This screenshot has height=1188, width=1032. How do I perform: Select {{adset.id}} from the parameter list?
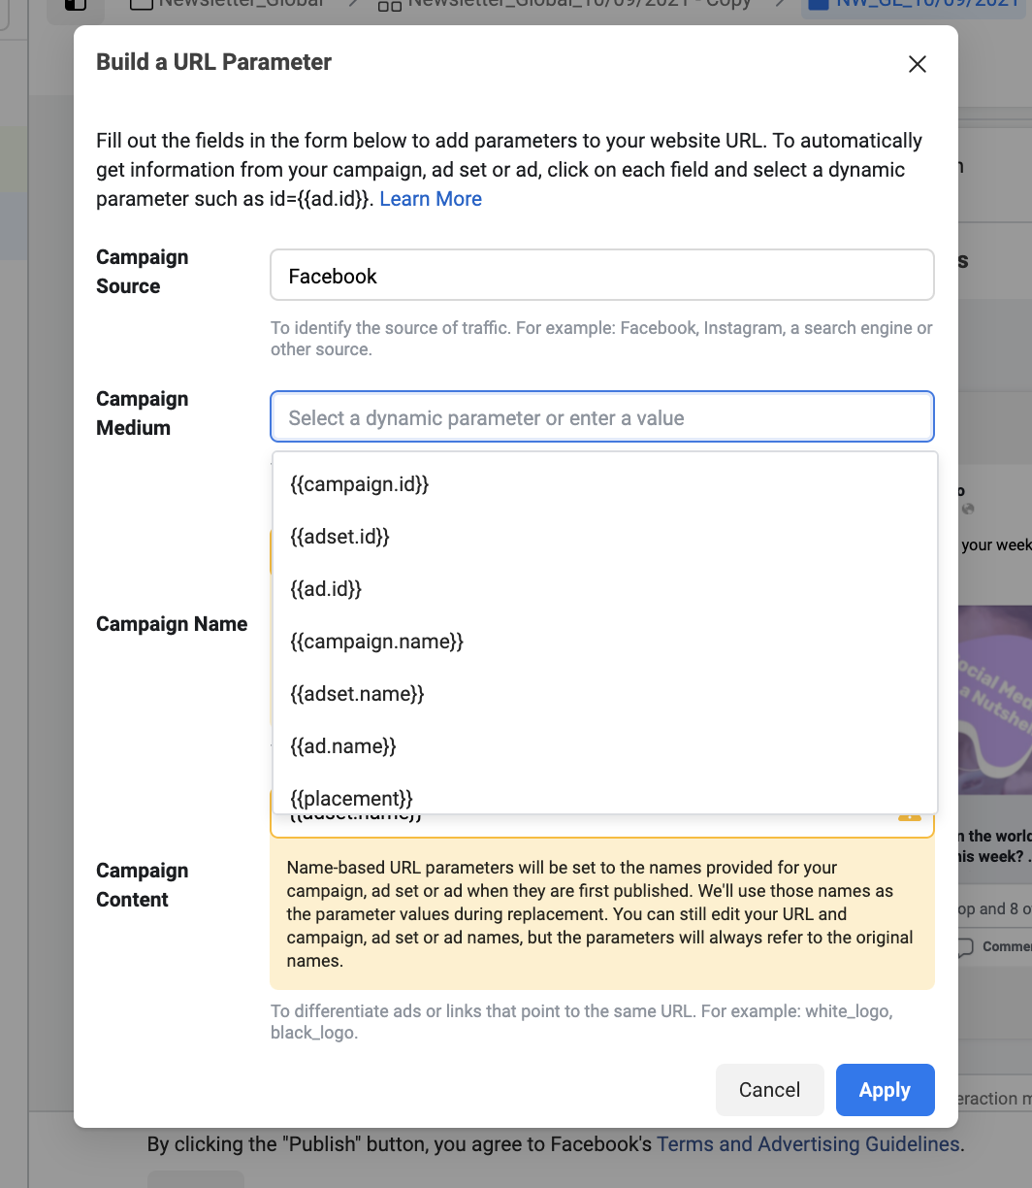[339, 536]
